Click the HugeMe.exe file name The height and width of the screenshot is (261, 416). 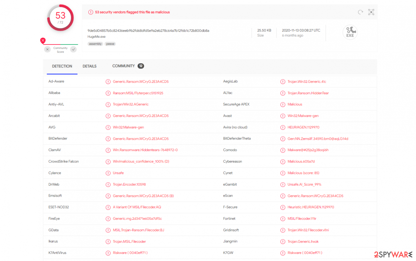[x=97, y=37]
